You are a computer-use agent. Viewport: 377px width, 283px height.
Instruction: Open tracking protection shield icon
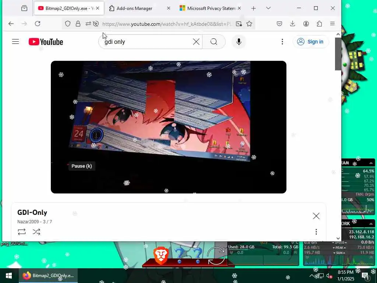click(68, 24)
